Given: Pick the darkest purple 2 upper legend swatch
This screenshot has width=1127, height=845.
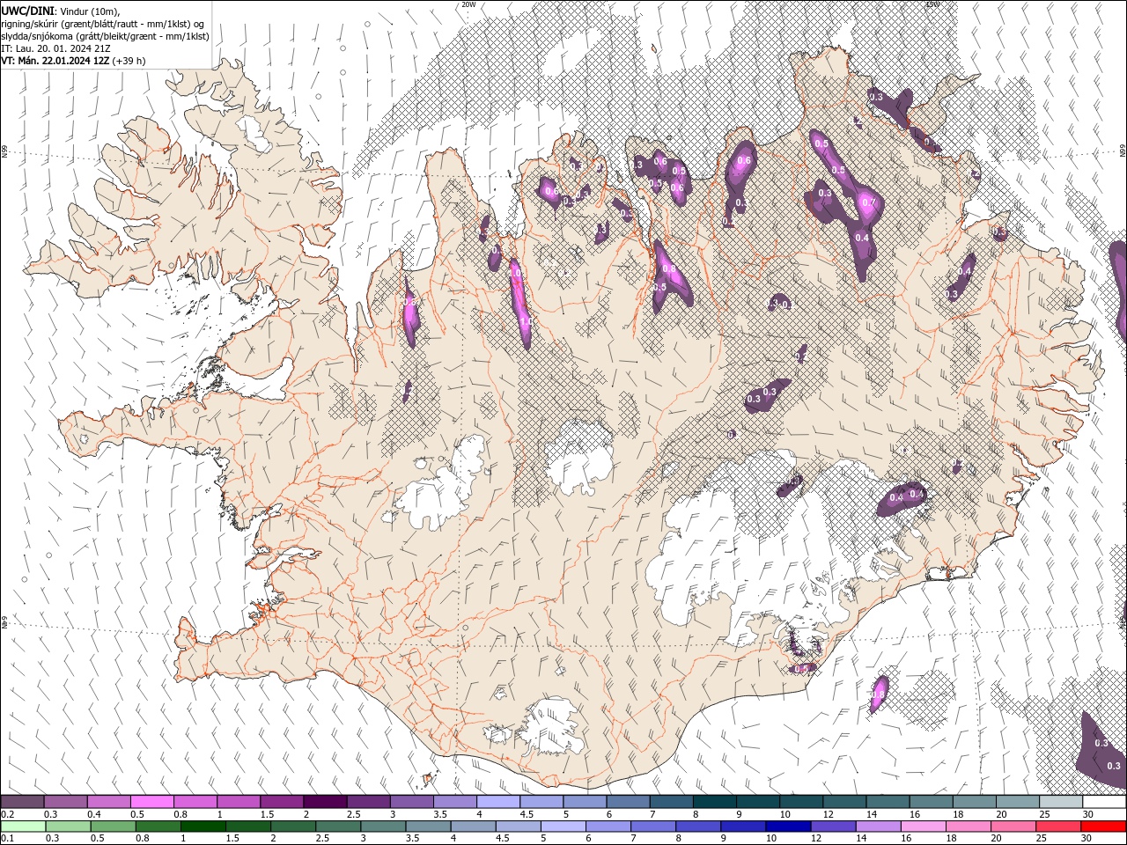Looking at the screenshot, I should point(324,802).
